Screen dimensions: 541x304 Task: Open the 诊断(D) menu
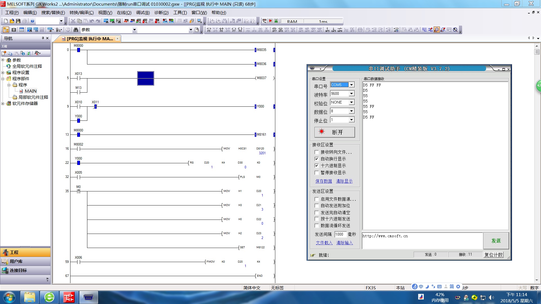click(x=161, y=13)
